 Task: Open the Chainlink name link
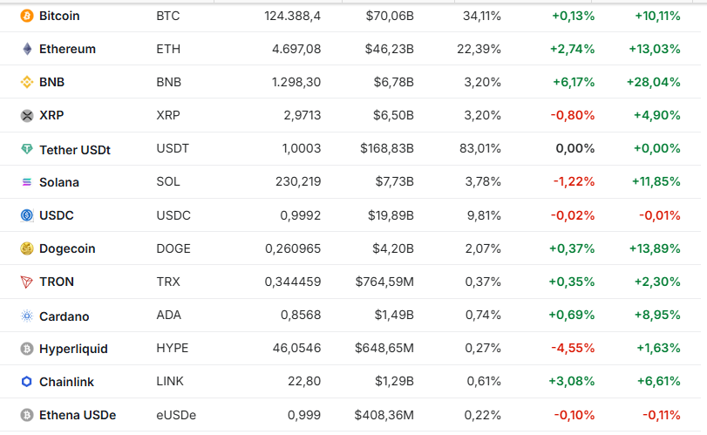pos(66,382)
